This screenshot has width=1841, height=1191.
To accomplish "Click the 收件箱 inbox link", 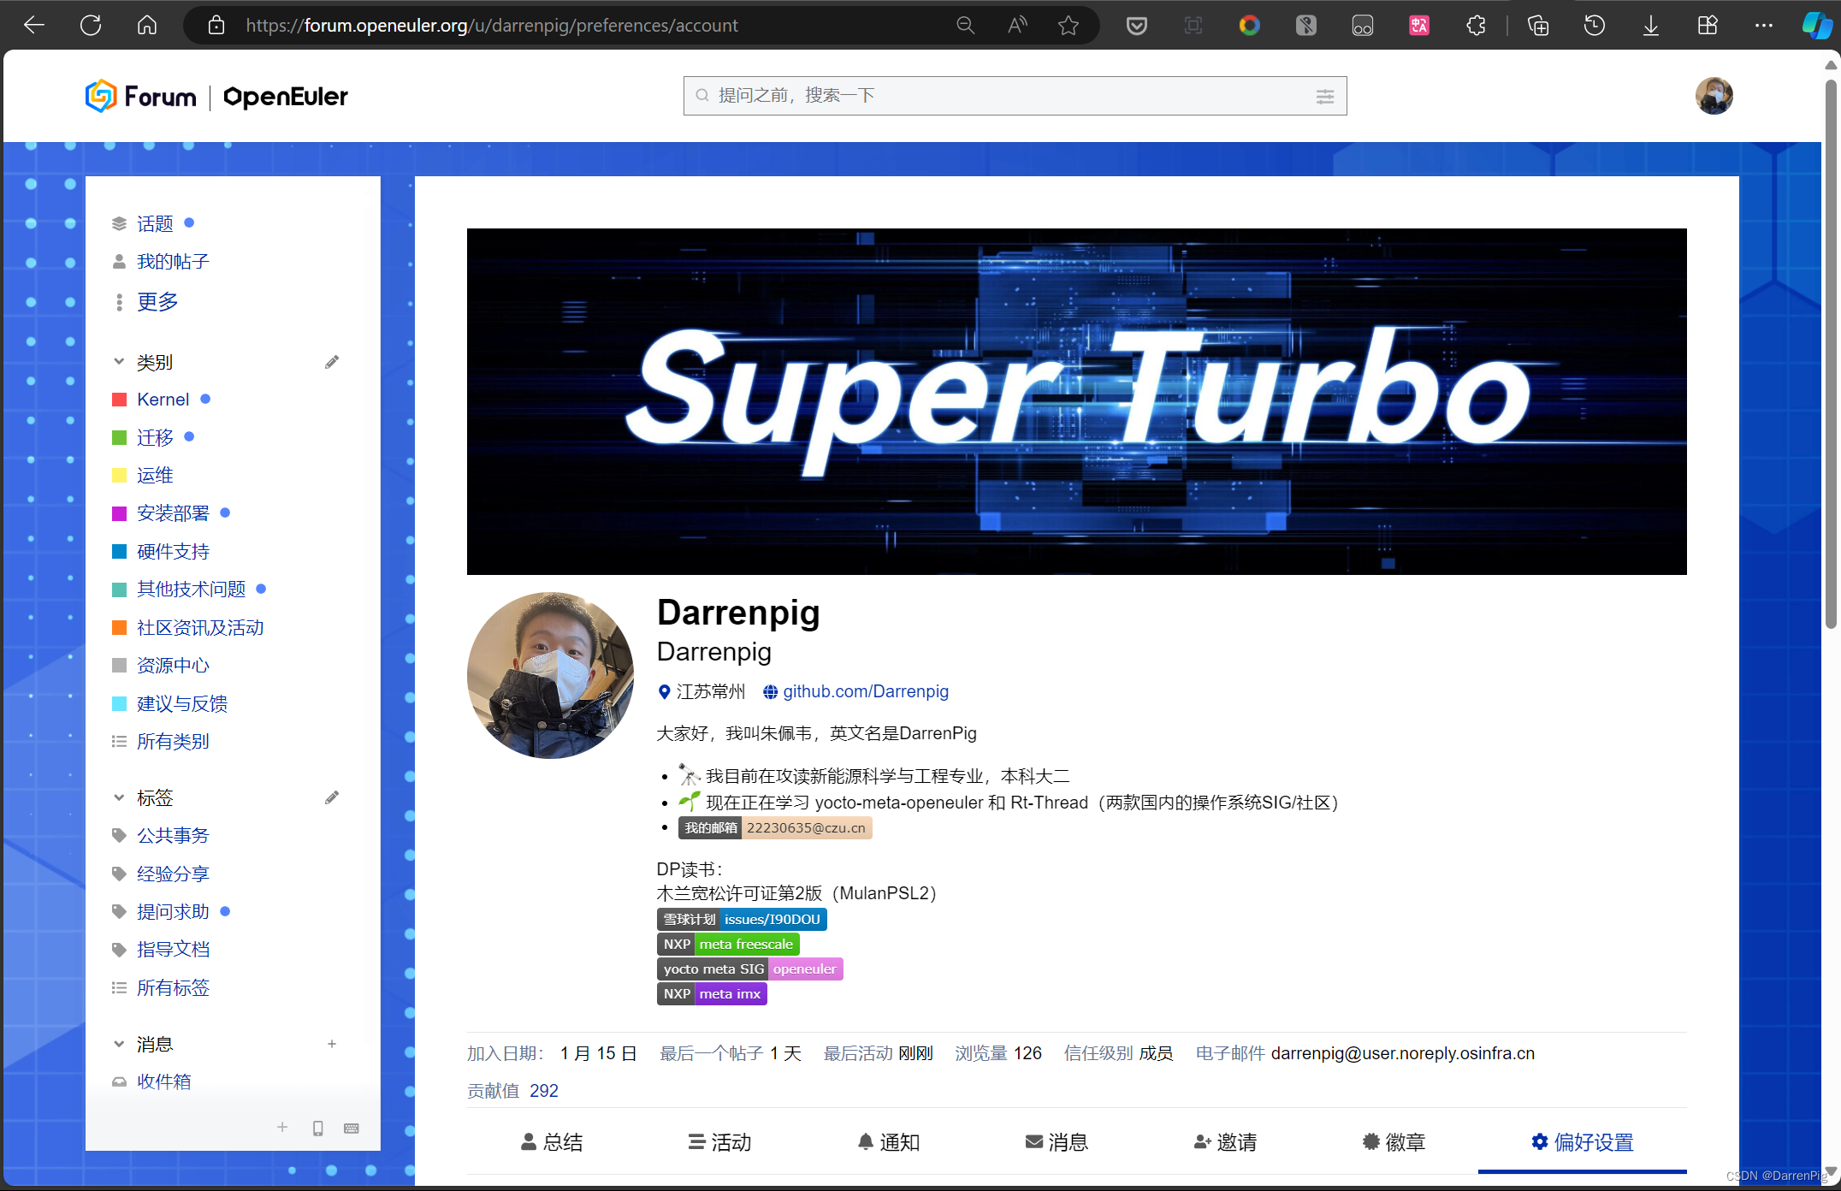I will (164, 1081).
